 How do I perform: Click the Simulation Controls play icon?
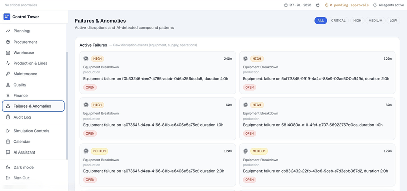pos(8,131)
